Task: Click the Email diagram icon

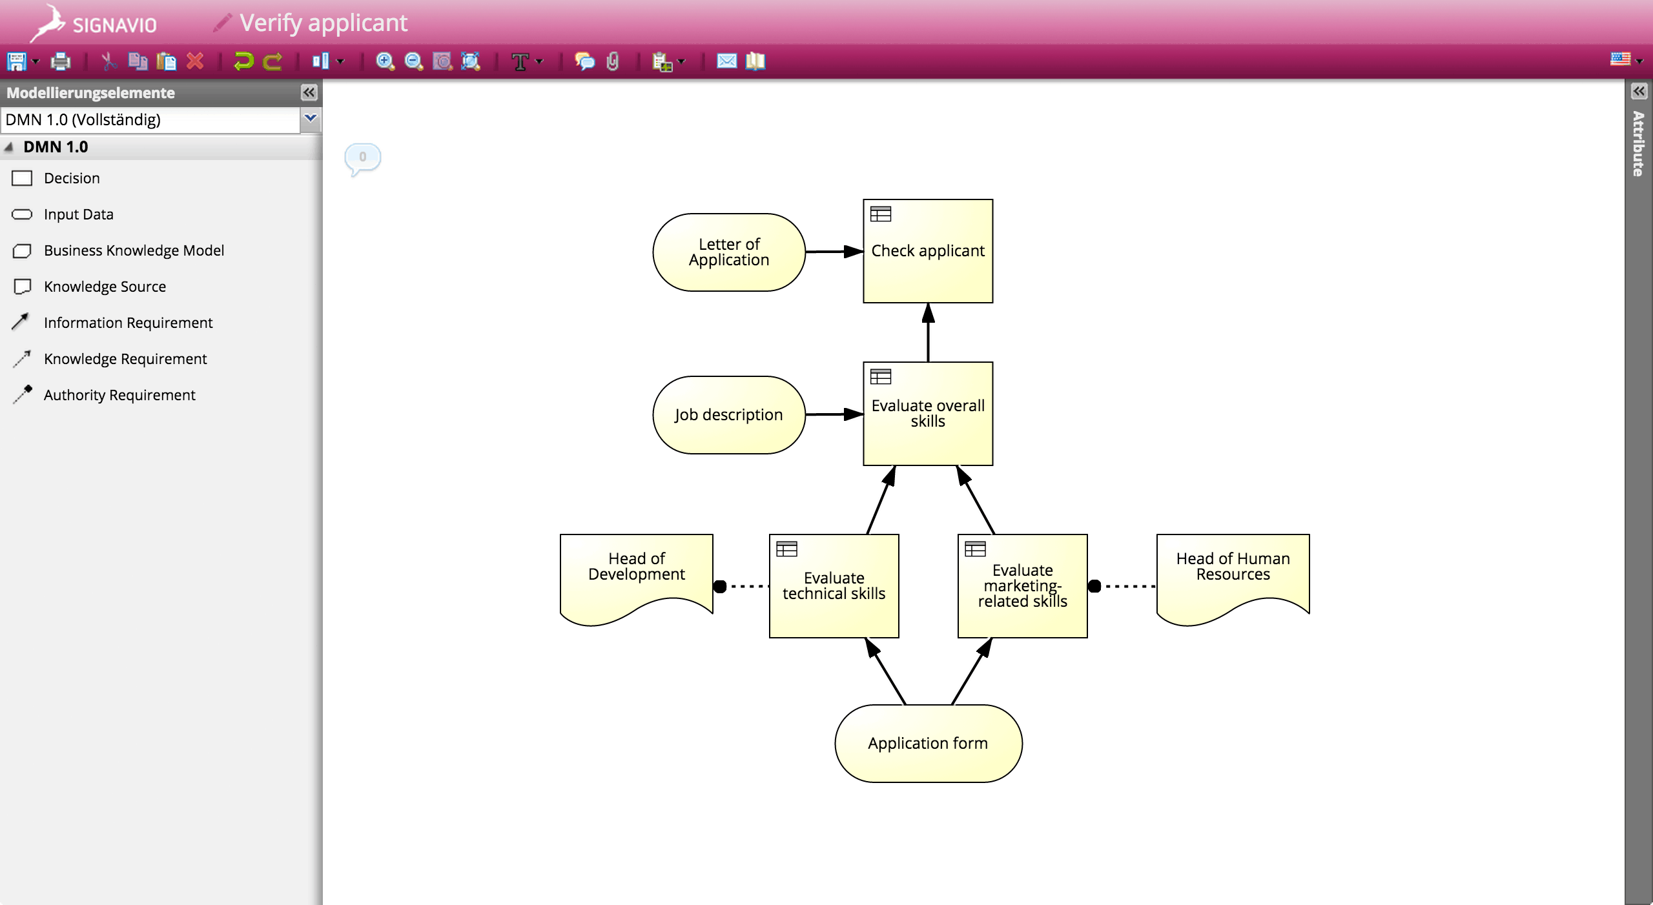Action: (x=724, y=61)
